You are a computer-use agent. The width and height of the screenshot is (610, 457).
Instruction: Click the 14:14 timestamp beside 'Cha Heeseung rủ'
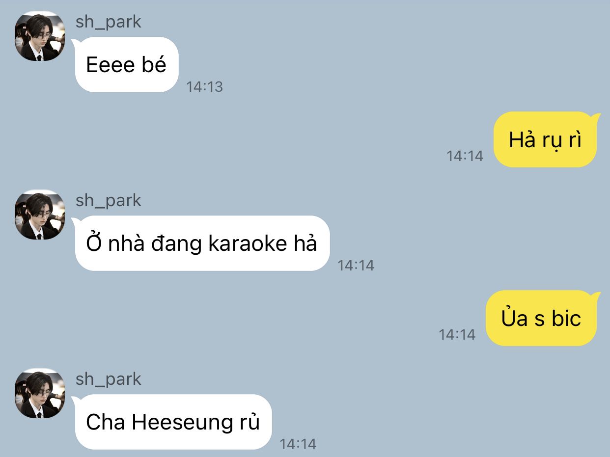coord(298,444)
